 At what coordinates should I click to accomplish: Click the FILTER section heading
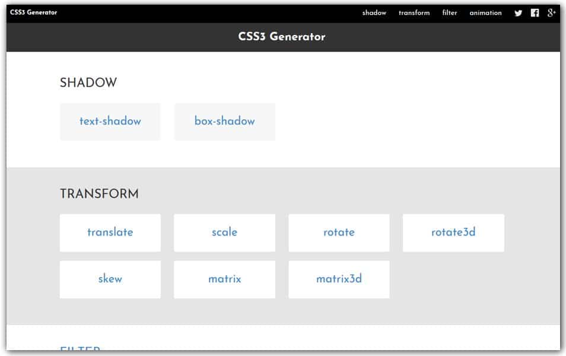(80, 351)
